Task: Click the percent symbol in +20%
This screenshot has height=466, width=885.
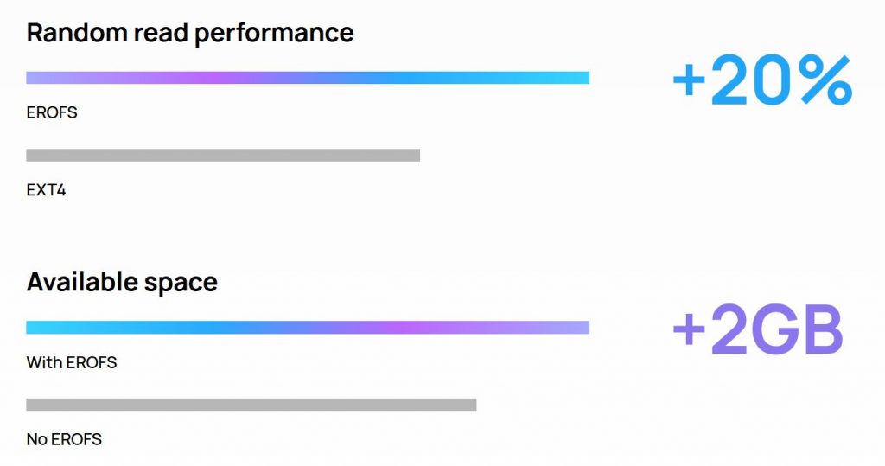Action: coord(823,80)
